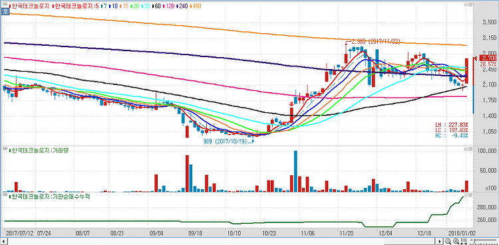This screenshot has width=499, height=245.
Task: Select the 480-day moving average legend
Action: (196, 6)
